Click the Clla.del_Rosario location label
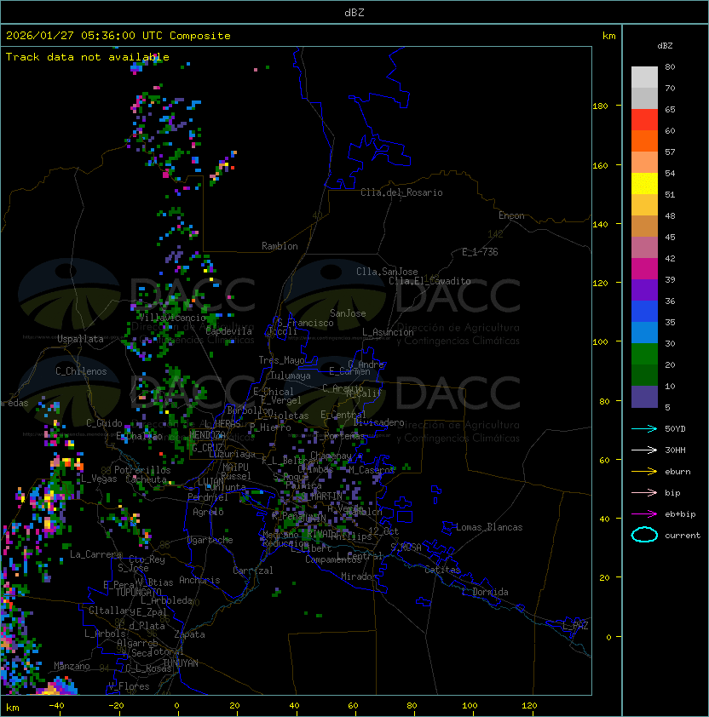This screenshot has width=709, height=717. tap(401, 192)
